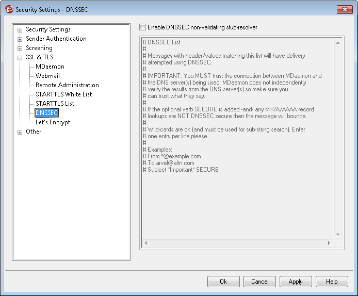Expand the Security Settings tree node

click(x=20, y=30)
